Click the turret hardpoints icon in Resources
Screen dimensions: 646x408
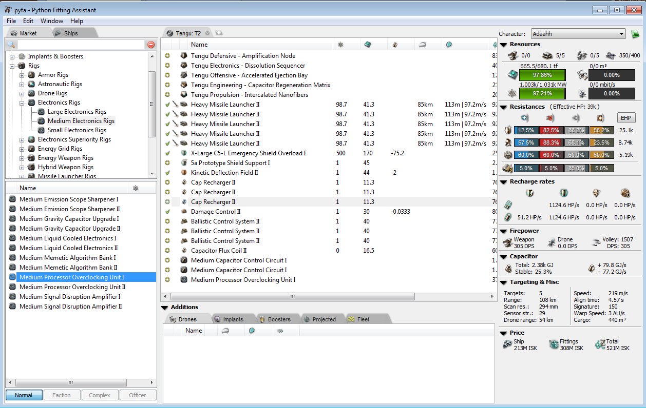point(513,55)
